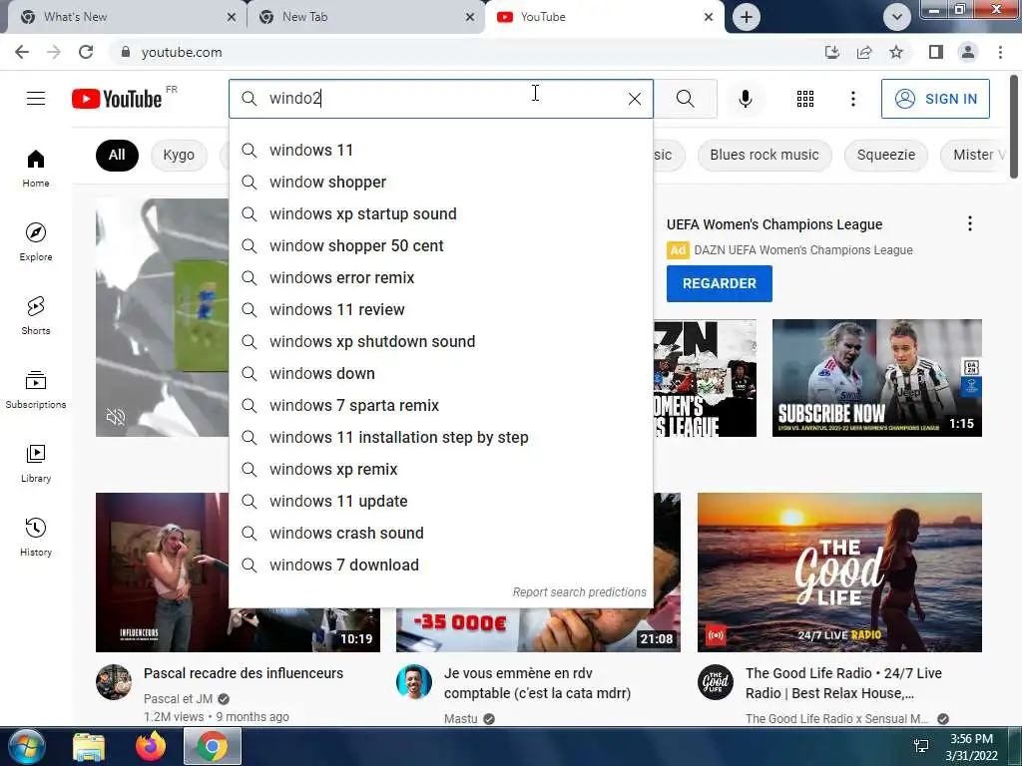Launch Firefox from the taskbar
Image resolution: width=1022 pixels, height=766 pixels.
pos(151,746)
